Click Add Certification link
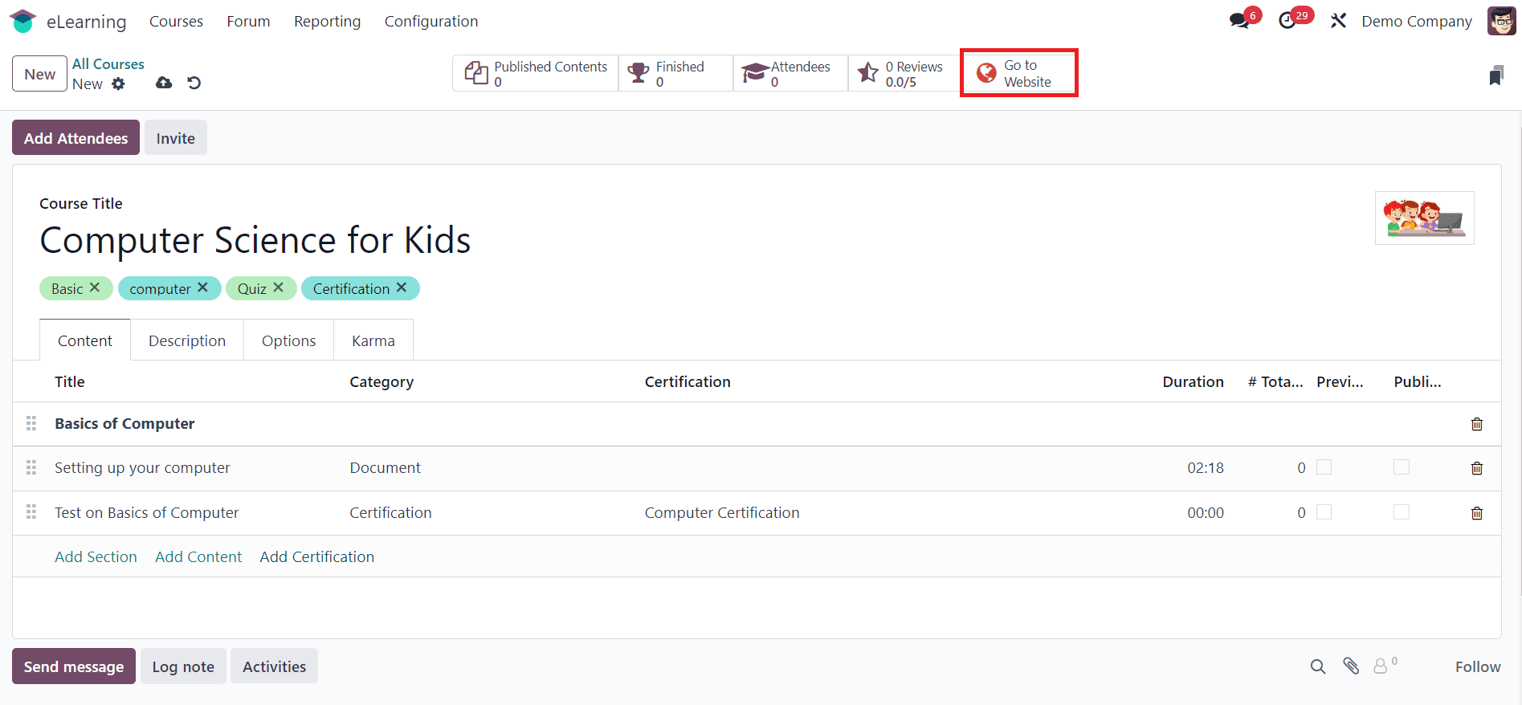Viewport: 1522px width, 705px height. click(x=316, y=556)
